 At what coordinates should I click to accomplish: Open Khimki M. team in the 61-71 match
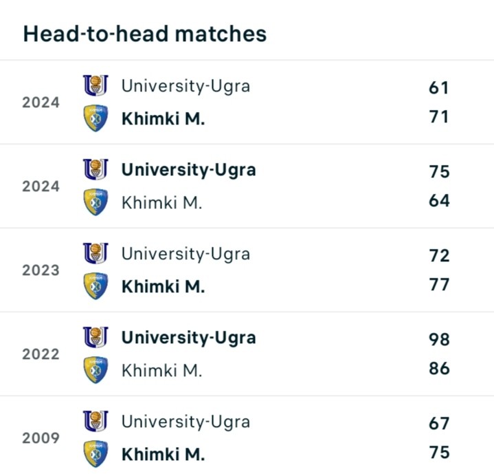(163, 118)
